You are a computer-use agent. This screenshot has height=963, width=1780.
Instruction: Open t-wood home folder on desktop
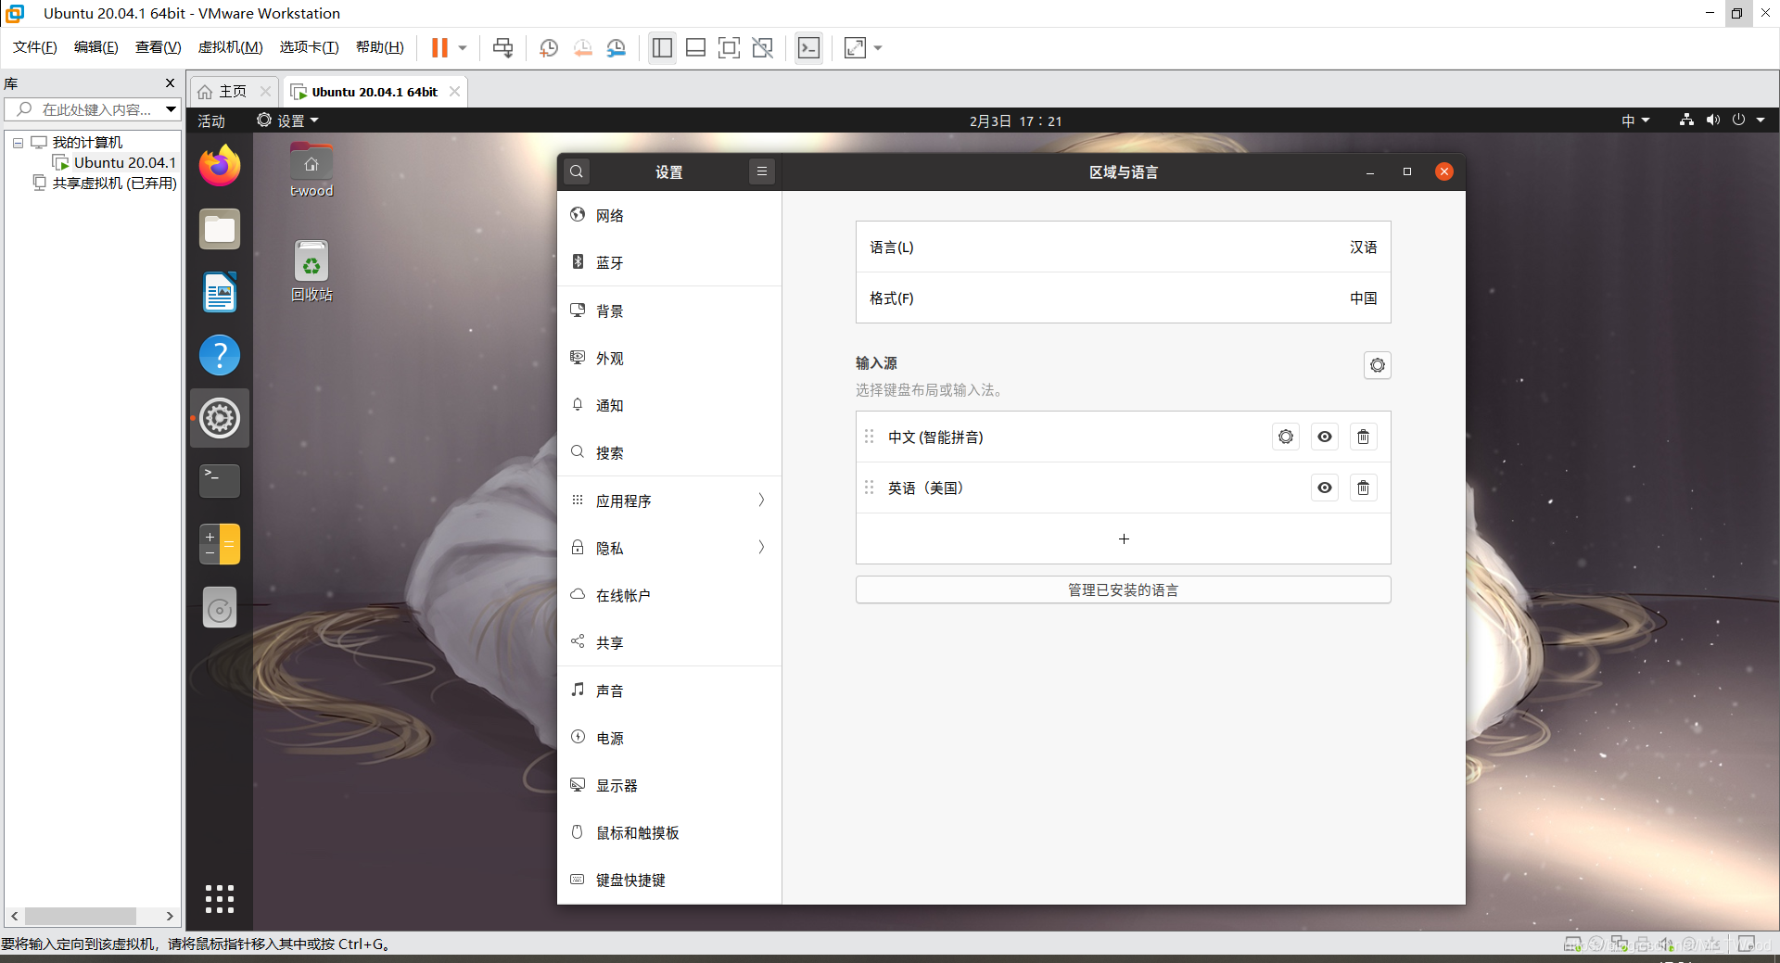tap(311, 171)
